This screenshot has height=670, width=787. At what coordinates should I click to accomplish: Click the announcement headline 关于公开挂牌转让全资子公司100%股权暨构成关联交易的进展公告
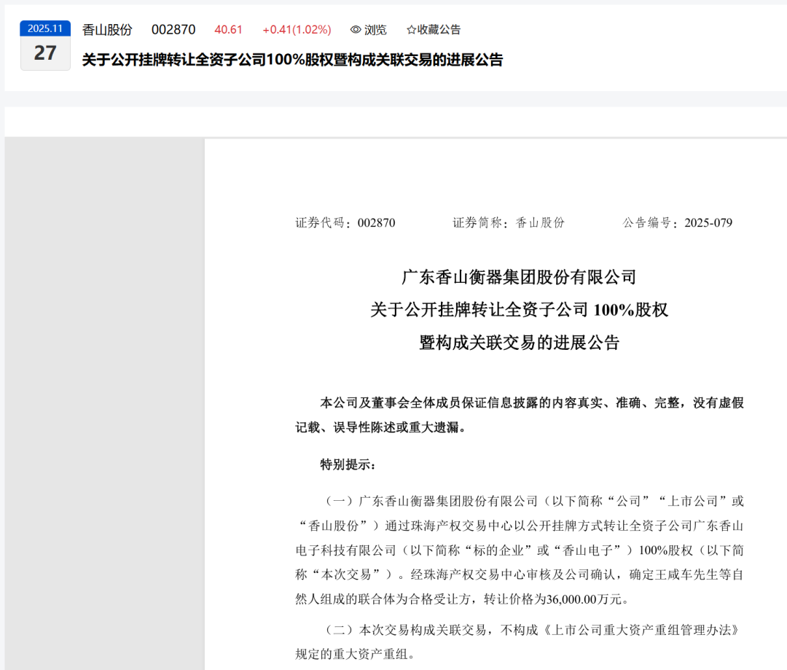(292, 60)
